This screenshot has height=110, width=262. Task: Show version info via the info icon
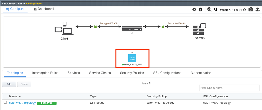244,10
